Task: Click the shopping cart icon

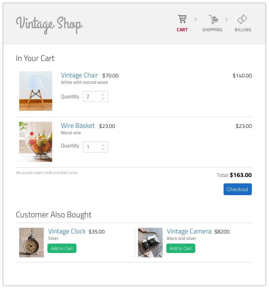Action: (x=182, y=19)
